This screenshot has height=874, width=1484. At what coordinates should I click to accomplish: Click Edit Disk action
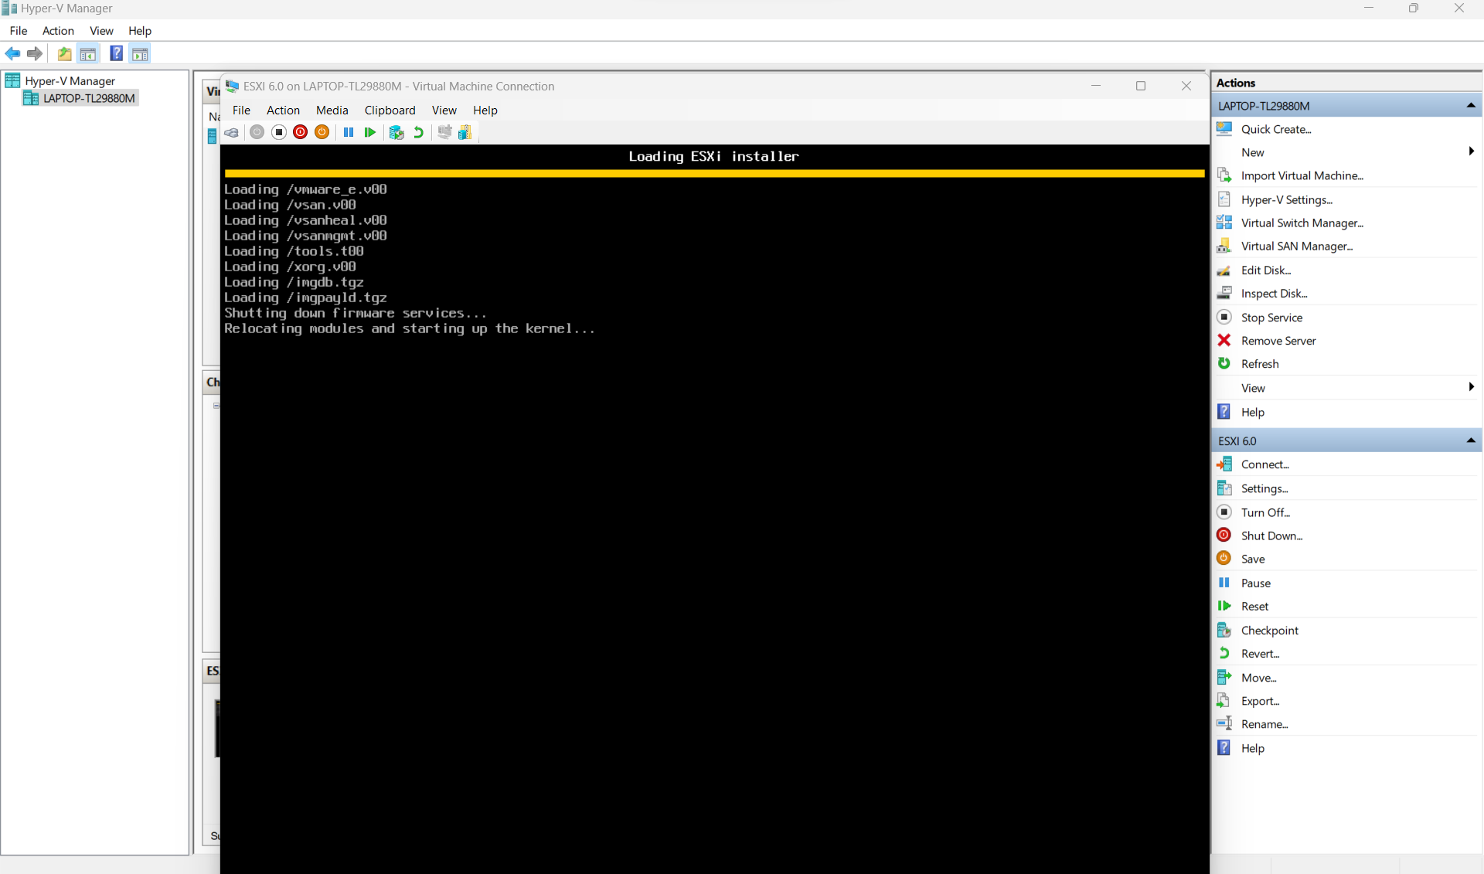pyautogui.click(x=1266, y=270)
